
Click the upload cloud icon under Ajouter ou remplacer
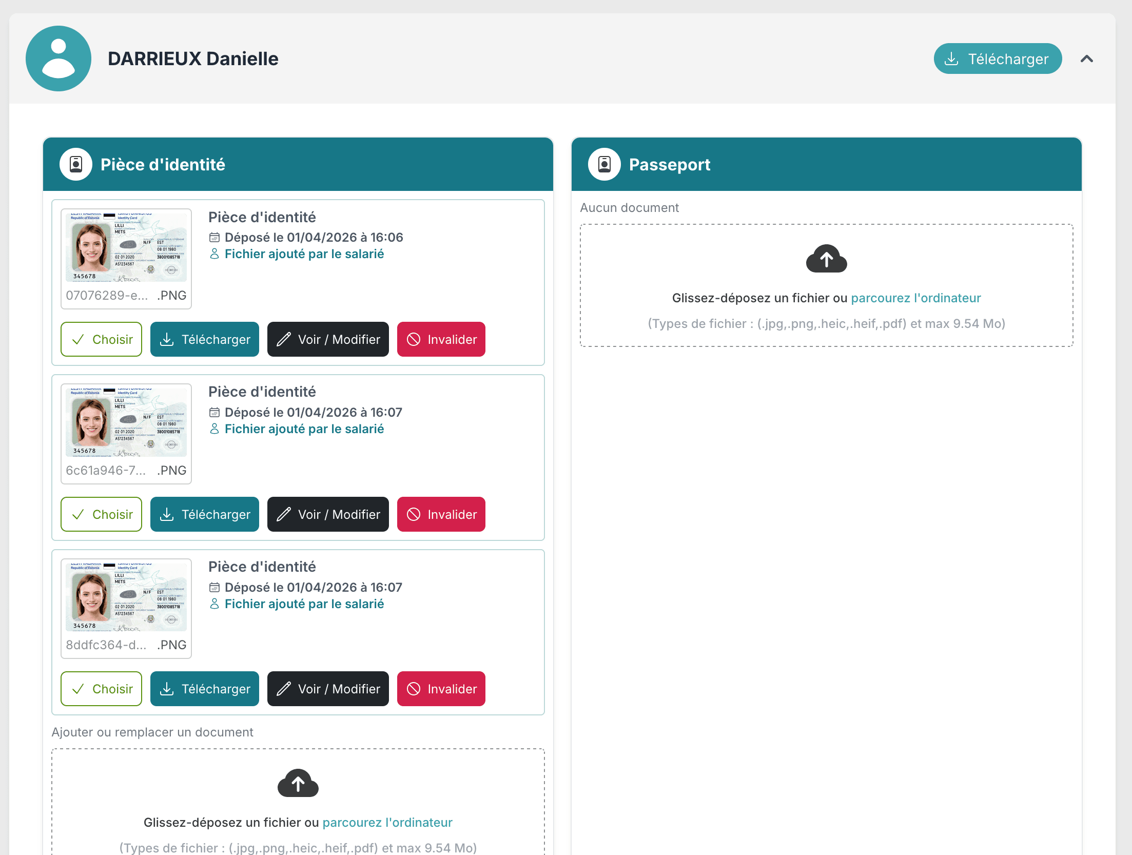pos(298,783)
